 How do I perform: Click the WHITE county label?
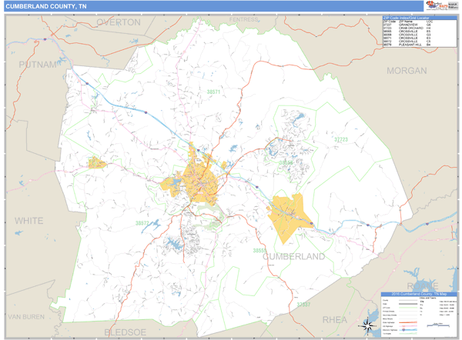pos(29,221)
